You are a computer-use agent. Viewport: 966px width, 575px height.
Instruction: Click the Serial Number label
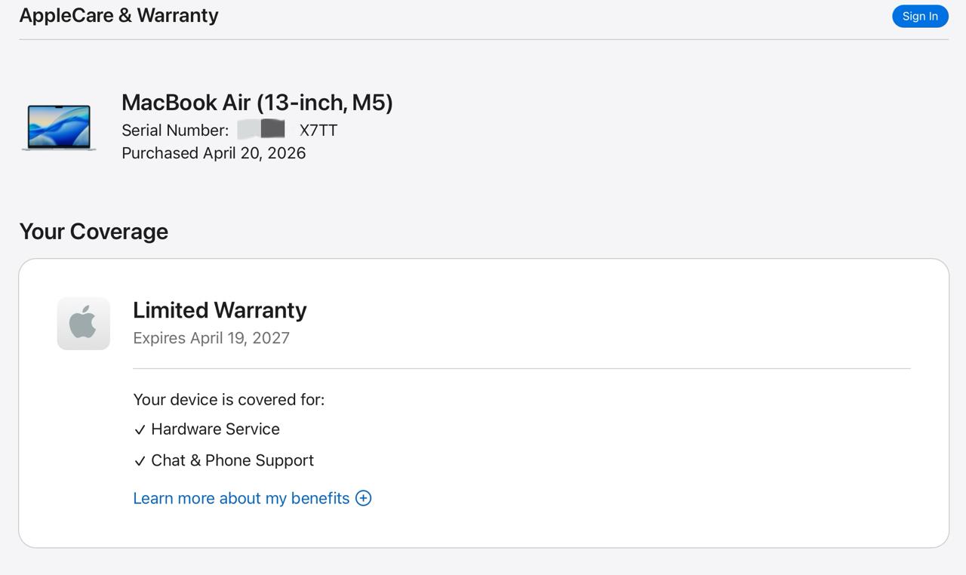tap(175, 130)
